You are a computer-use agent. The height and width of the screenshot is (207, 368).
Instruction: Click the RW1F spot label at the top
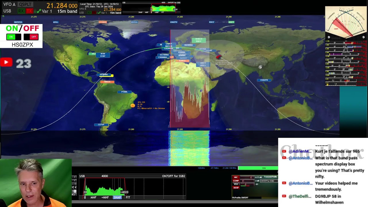coord(212,22)
